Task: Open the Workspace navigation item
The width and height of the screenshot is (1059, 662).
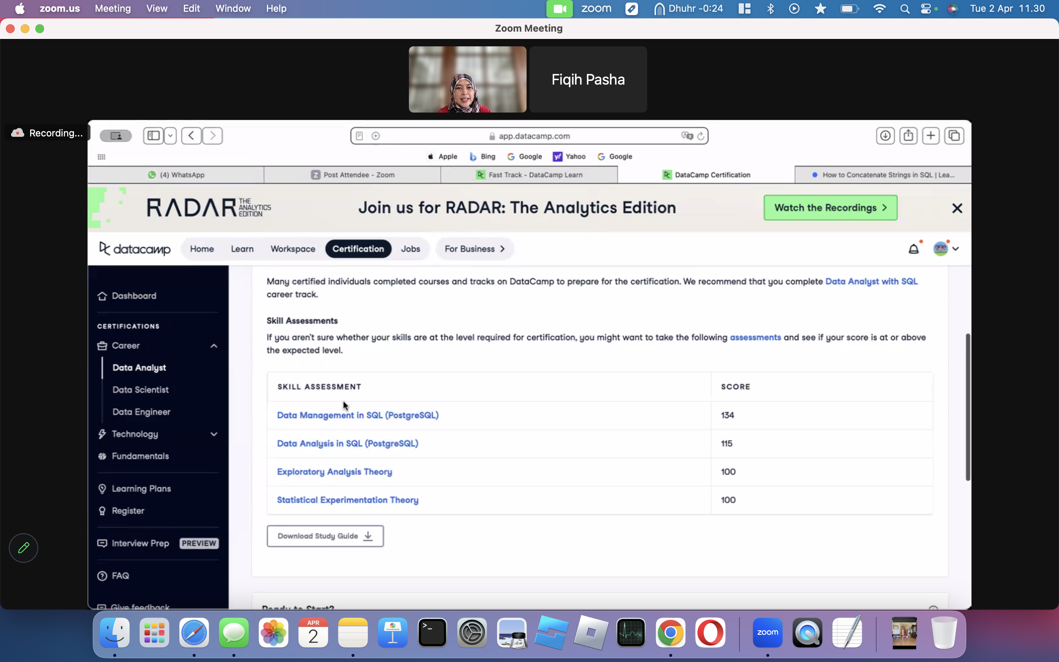Action: (x=293, y=249)
